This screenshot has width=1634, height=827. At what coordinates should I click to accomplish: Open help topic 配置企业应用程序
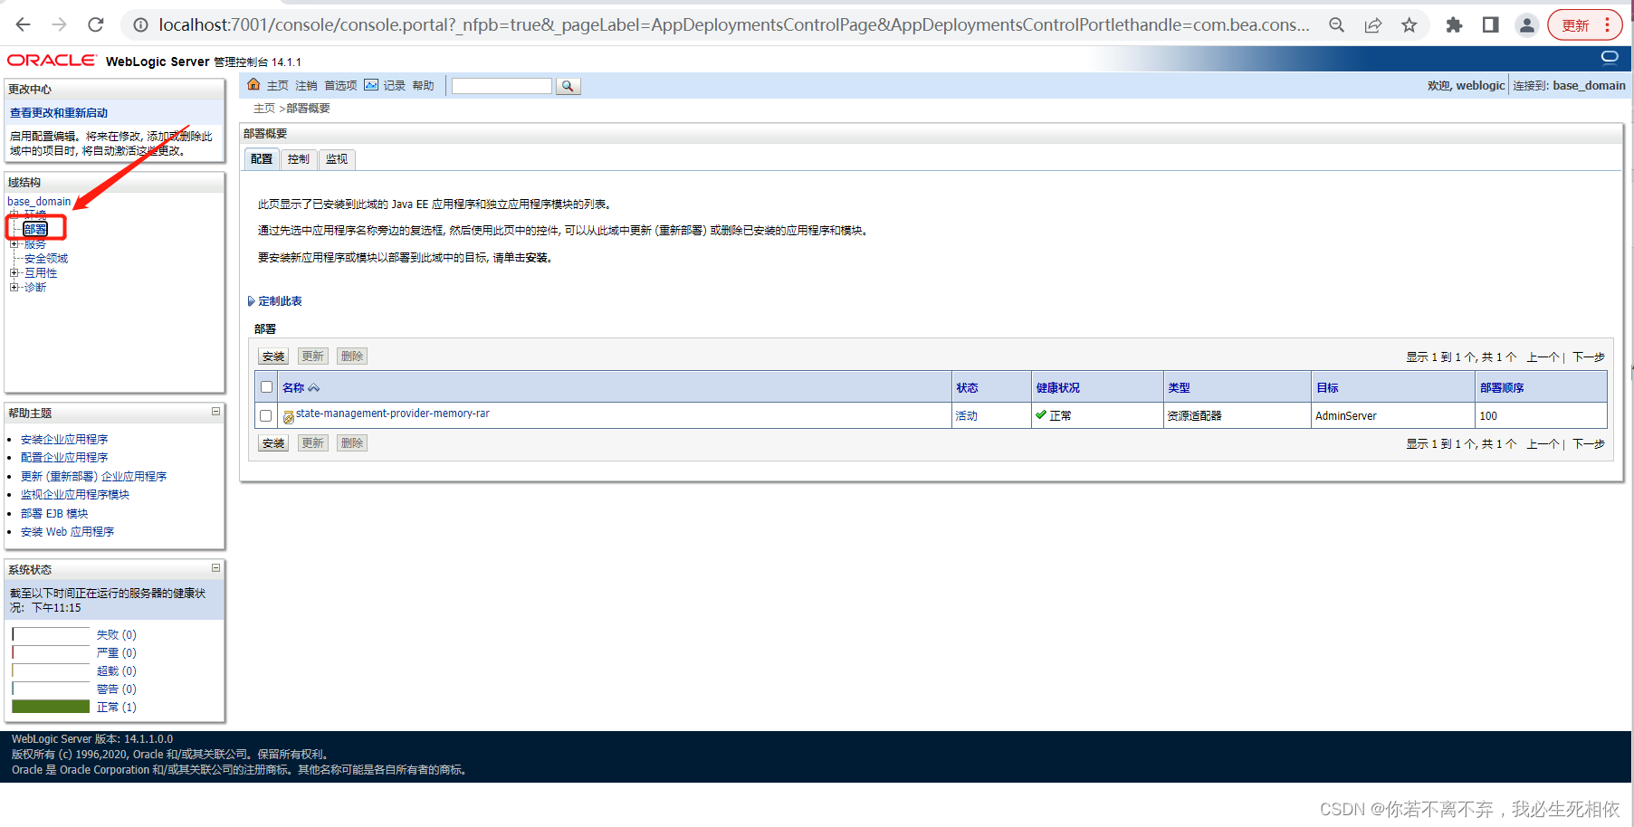(x=64, y=458)
